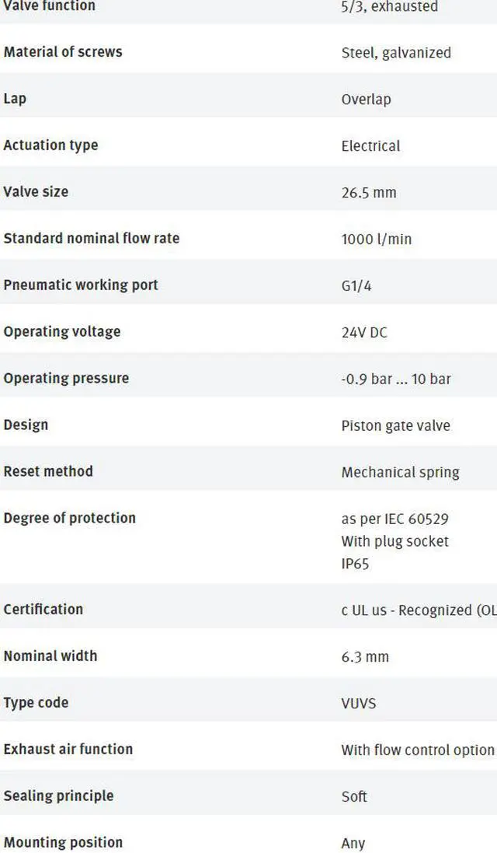Click the 'VUVS' type code value

pos(359,704)
